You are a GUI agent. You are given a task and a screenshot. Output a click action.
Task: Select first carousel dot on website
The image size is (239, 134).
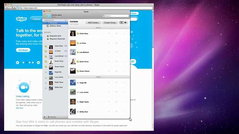23,63
